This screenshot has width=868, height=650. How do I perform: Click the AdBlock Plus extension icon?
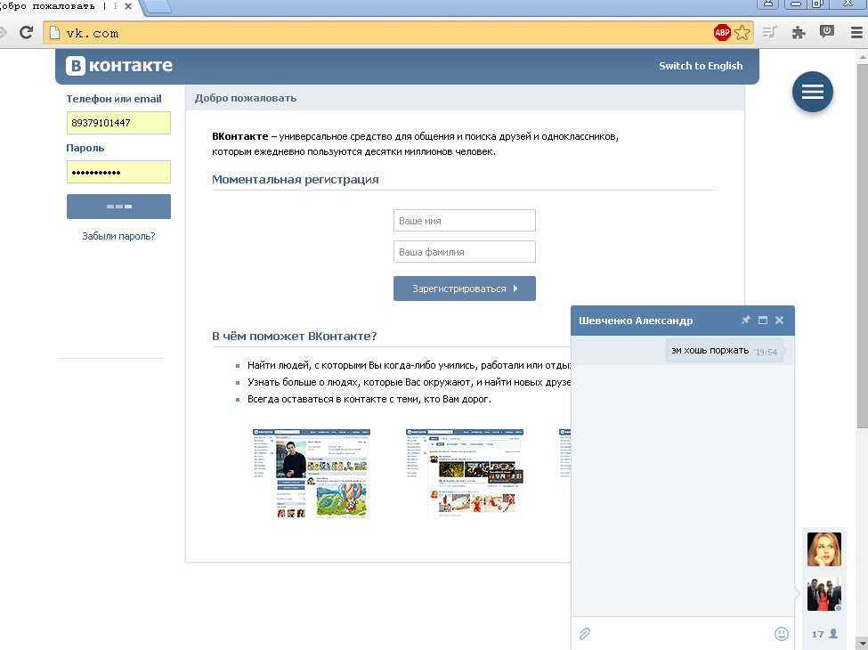722,33
